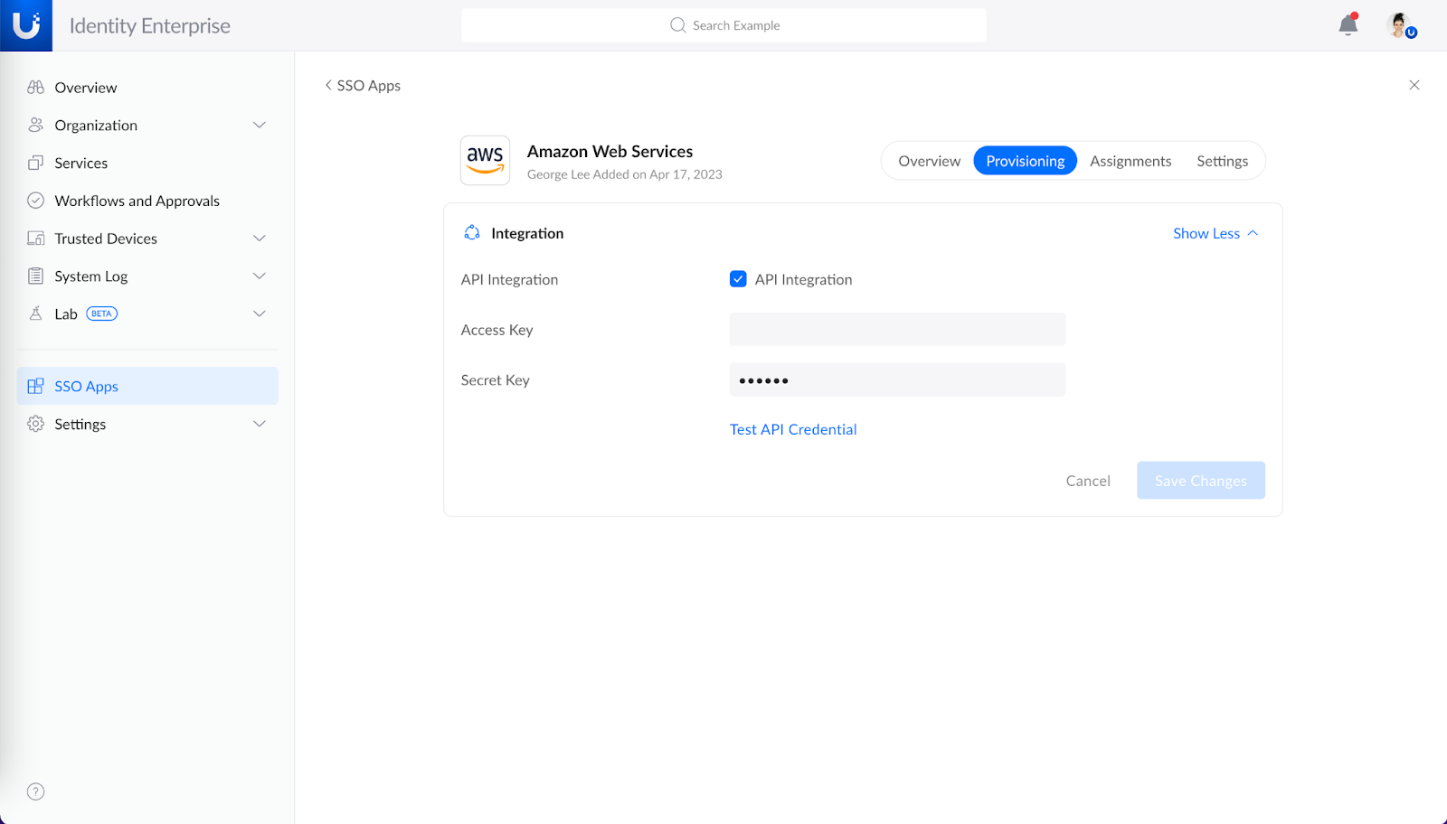Viewport: 1447px width, 824px height.
Task: Open the app Settings tab
Action: pos(1222,161)
